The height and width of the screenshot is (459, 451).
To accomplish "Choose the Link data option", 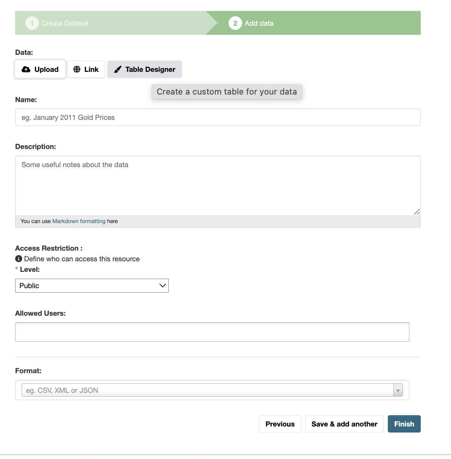I will click(86, 69).
